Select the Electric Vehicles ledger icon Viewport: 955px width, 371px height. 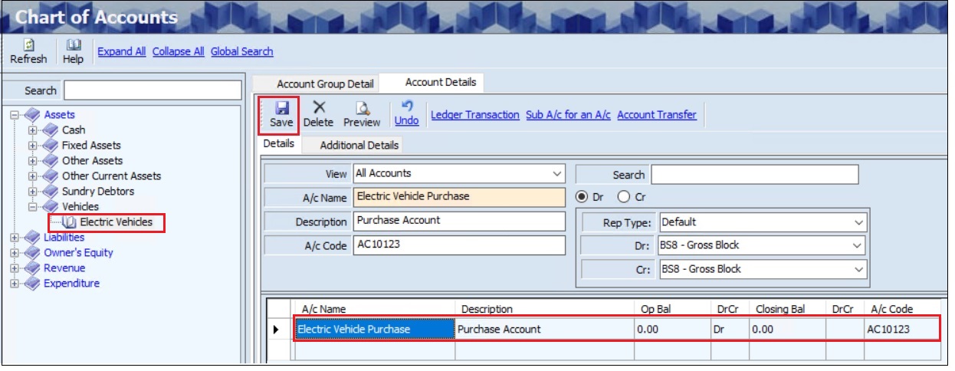coord(70,222)
